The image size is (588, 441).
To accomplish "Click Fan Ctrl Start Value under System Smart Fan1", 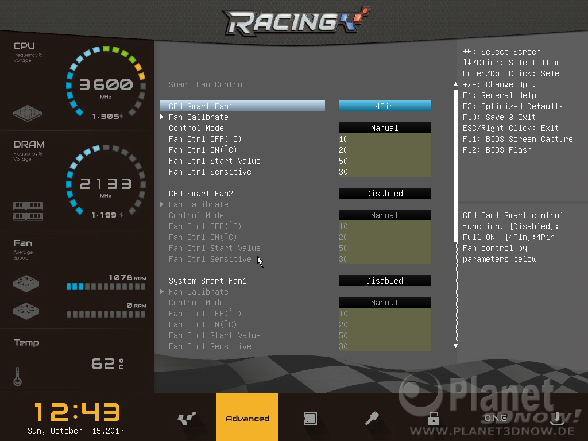I will tap(384, 335).
